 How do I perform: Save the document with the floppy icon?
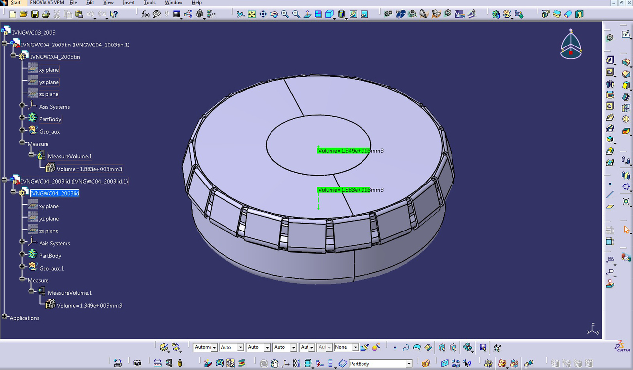pos(35,14)
